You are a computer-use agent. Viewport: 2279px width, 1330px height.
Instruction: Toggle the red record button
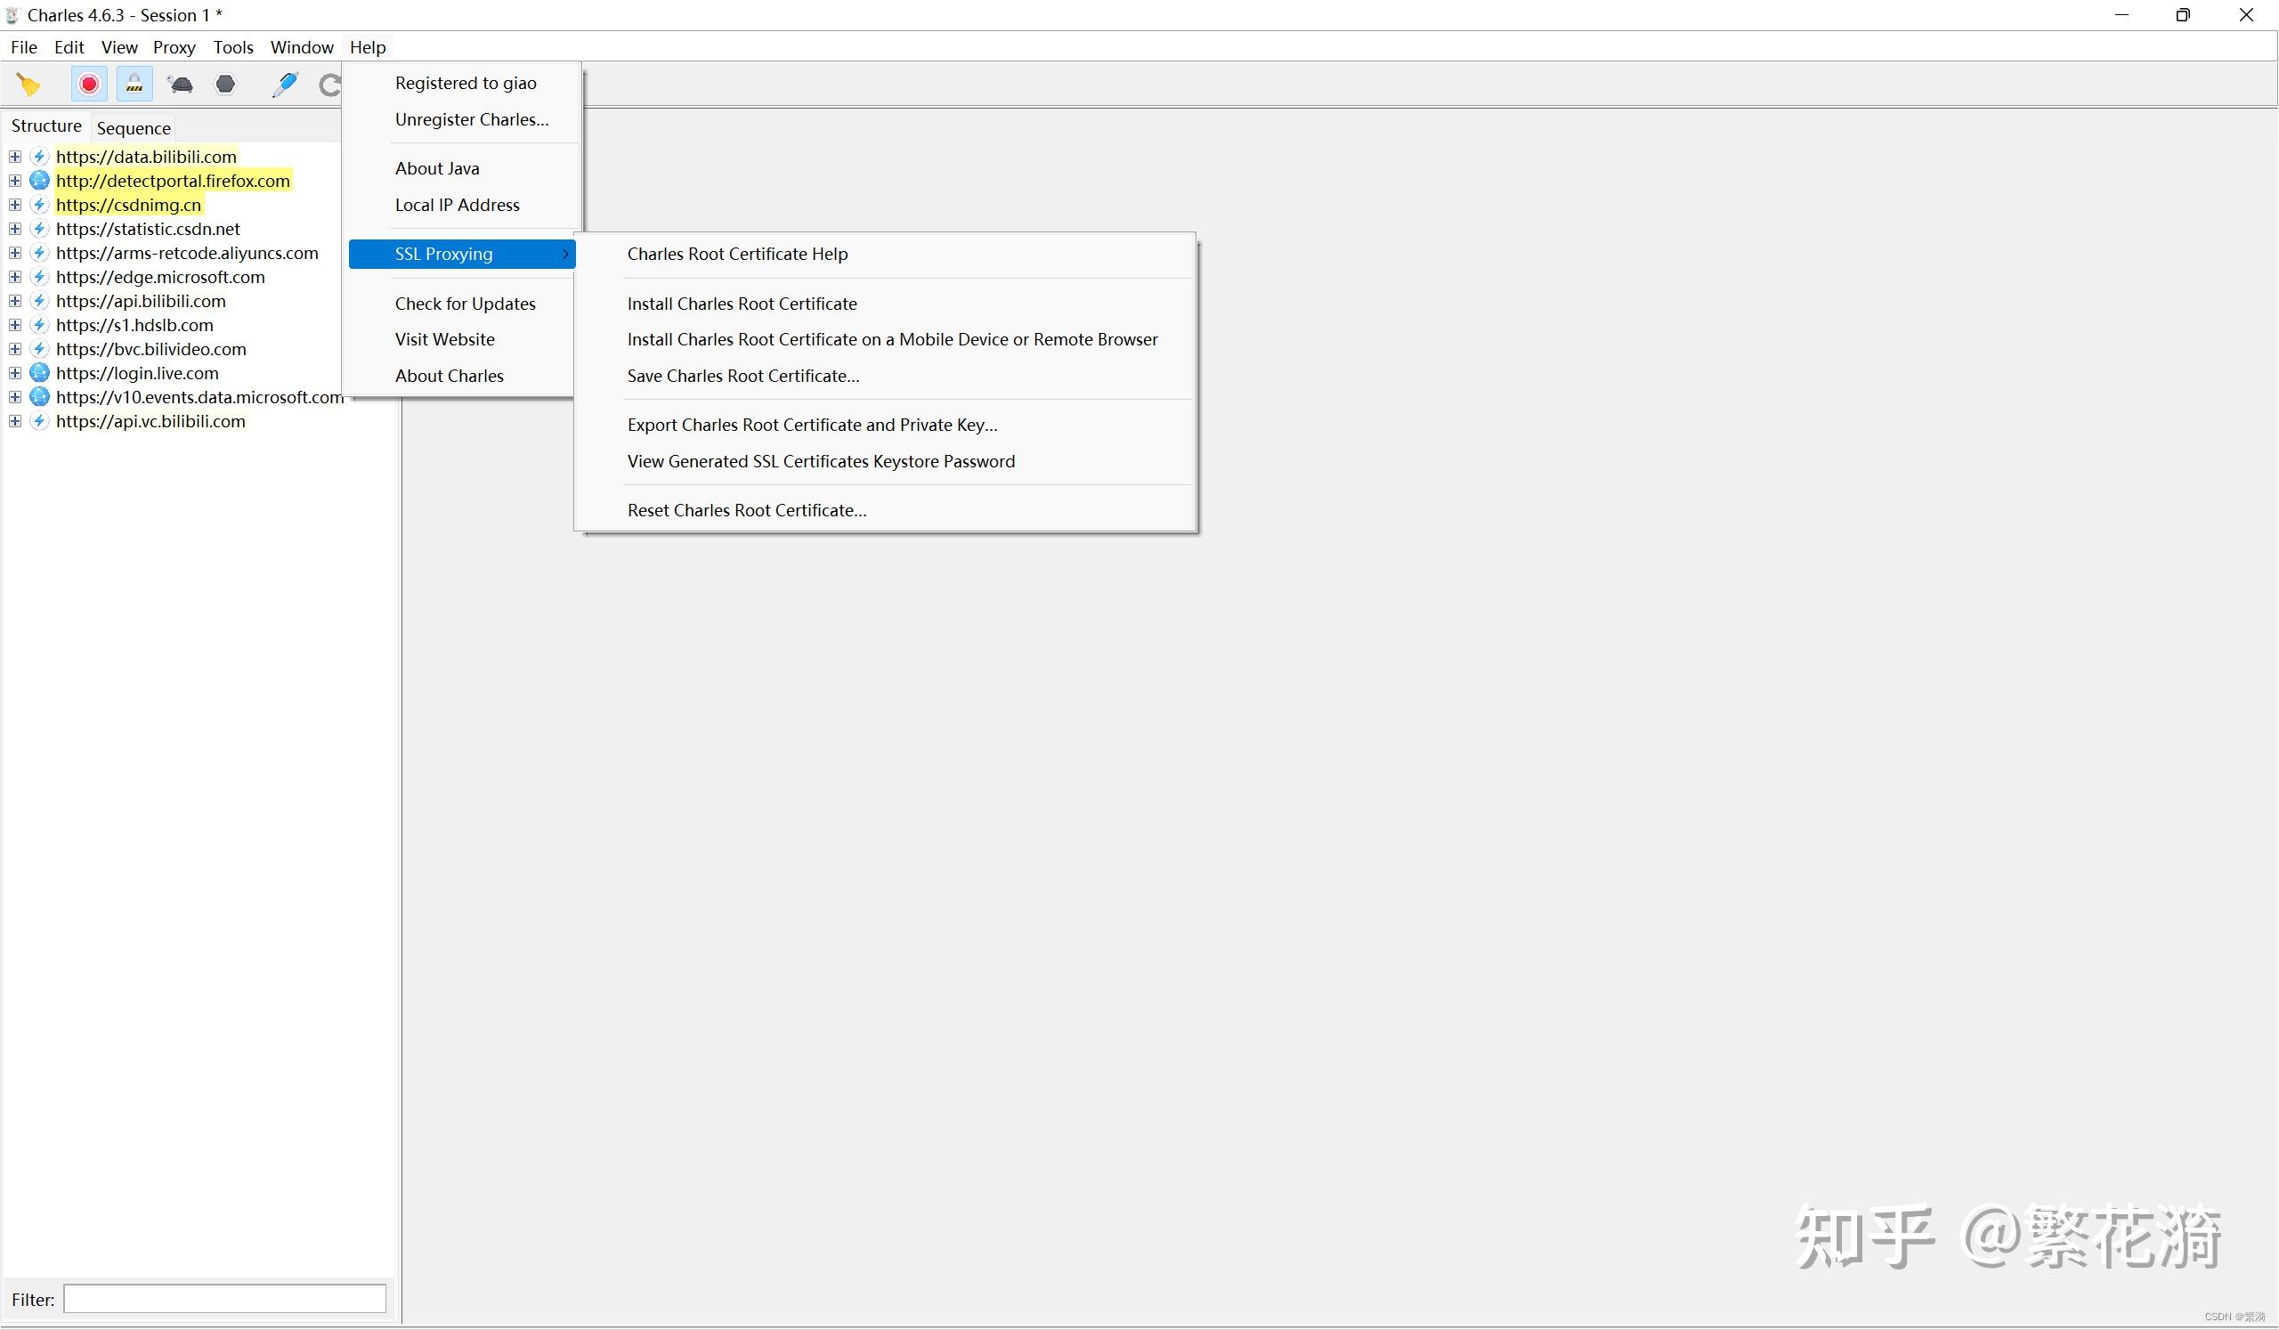click(89, 84)
